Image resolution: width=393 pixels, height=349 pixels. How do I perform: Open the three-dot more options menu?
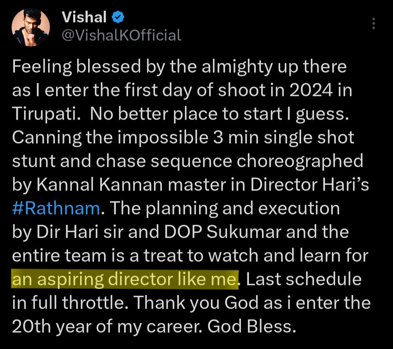click(x=373, y=23)
